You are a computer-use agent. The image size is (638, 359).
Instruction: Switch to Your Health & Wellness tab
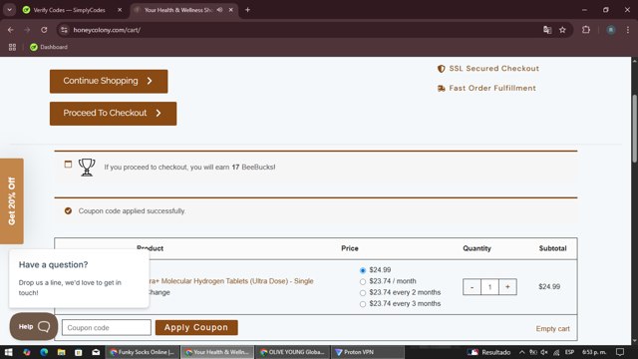pos(178,10)
